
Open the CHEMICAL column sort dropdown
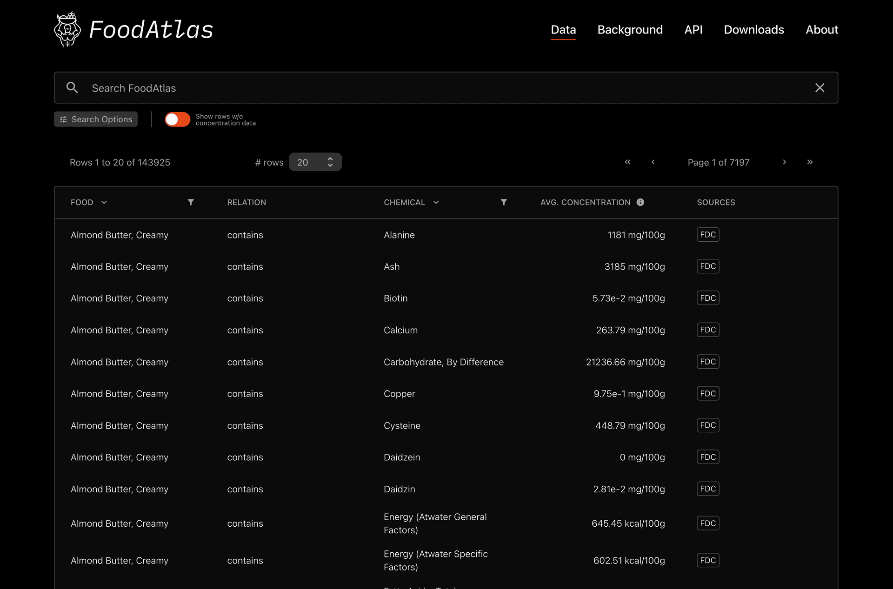click(436, 202)
